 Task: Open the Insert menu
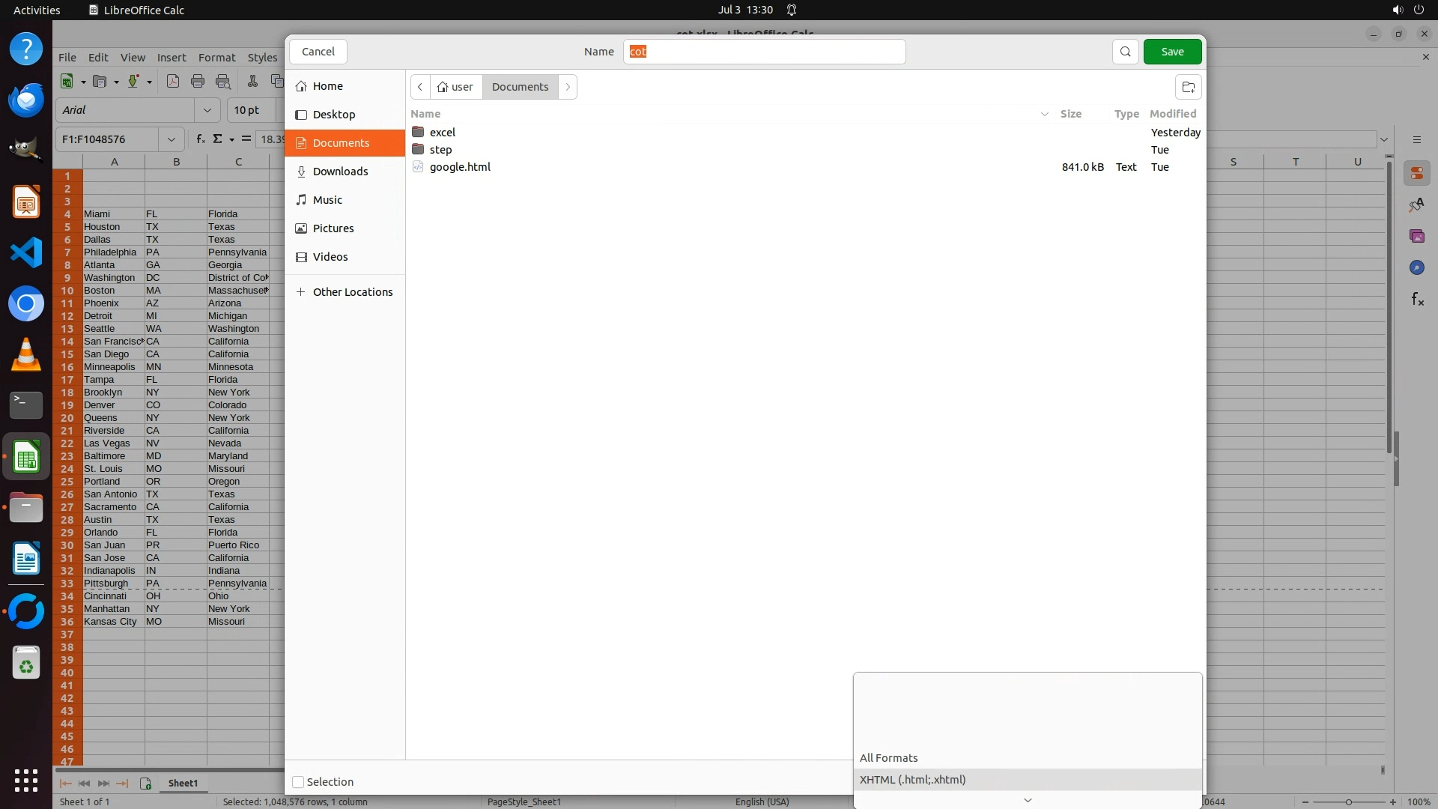point(172,58)
